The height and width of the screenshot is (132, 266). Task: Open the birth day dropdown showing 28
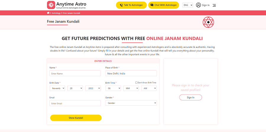pos(75,88)
